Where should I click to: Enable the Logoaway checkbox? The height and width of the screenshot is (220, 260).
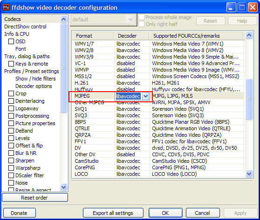[x=11, y=108]
